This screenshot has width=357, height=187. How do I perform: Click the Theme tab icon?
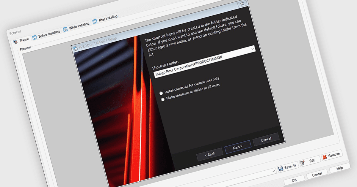pos(15,42)
